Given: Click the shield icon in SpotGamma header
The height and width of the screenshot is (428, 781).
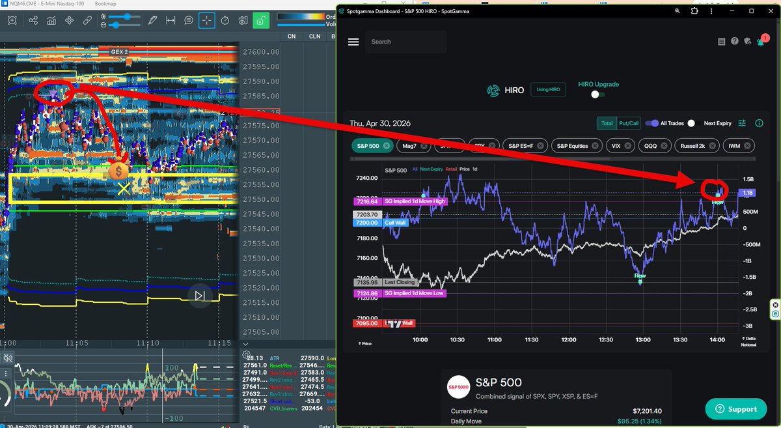Looking at the screenshot, I should [747, 41].
